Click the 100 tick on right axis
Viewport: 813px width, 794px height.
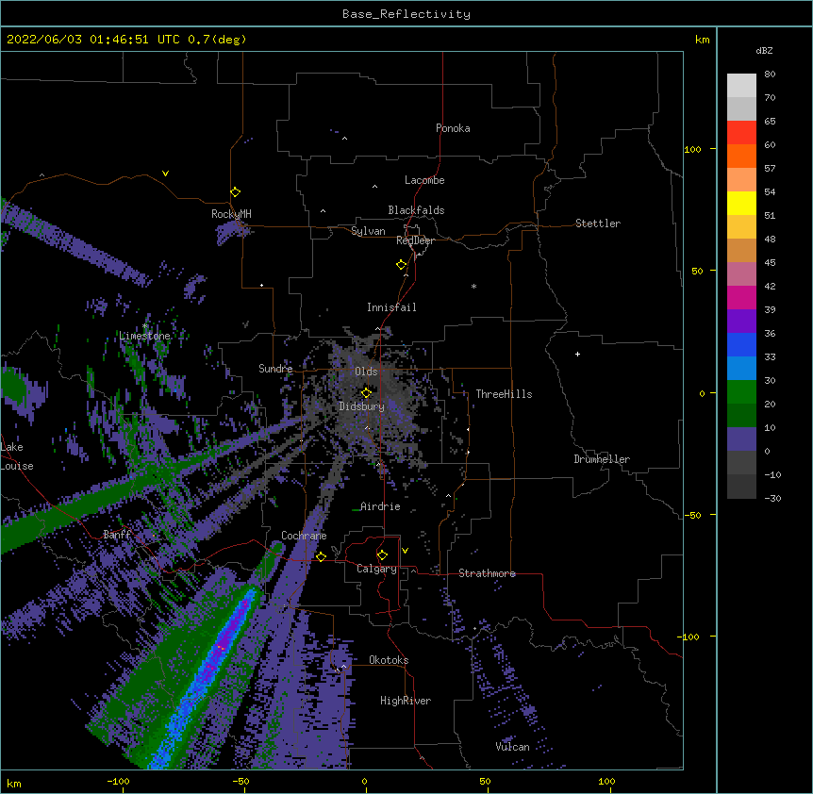pos(692,149)
